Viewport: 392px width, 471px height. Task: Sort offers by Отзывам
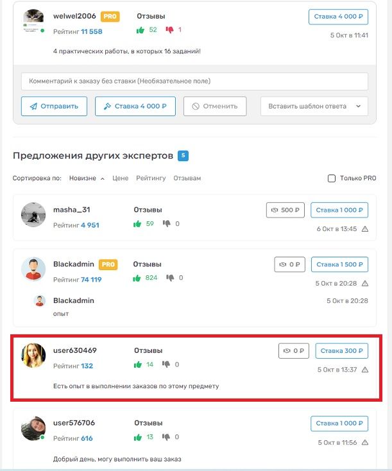point(186,178)
